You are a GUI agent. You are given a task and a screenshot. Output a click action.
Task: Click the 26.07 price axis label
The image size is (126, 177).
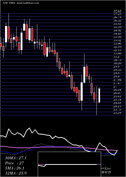(x=117, y=93)
